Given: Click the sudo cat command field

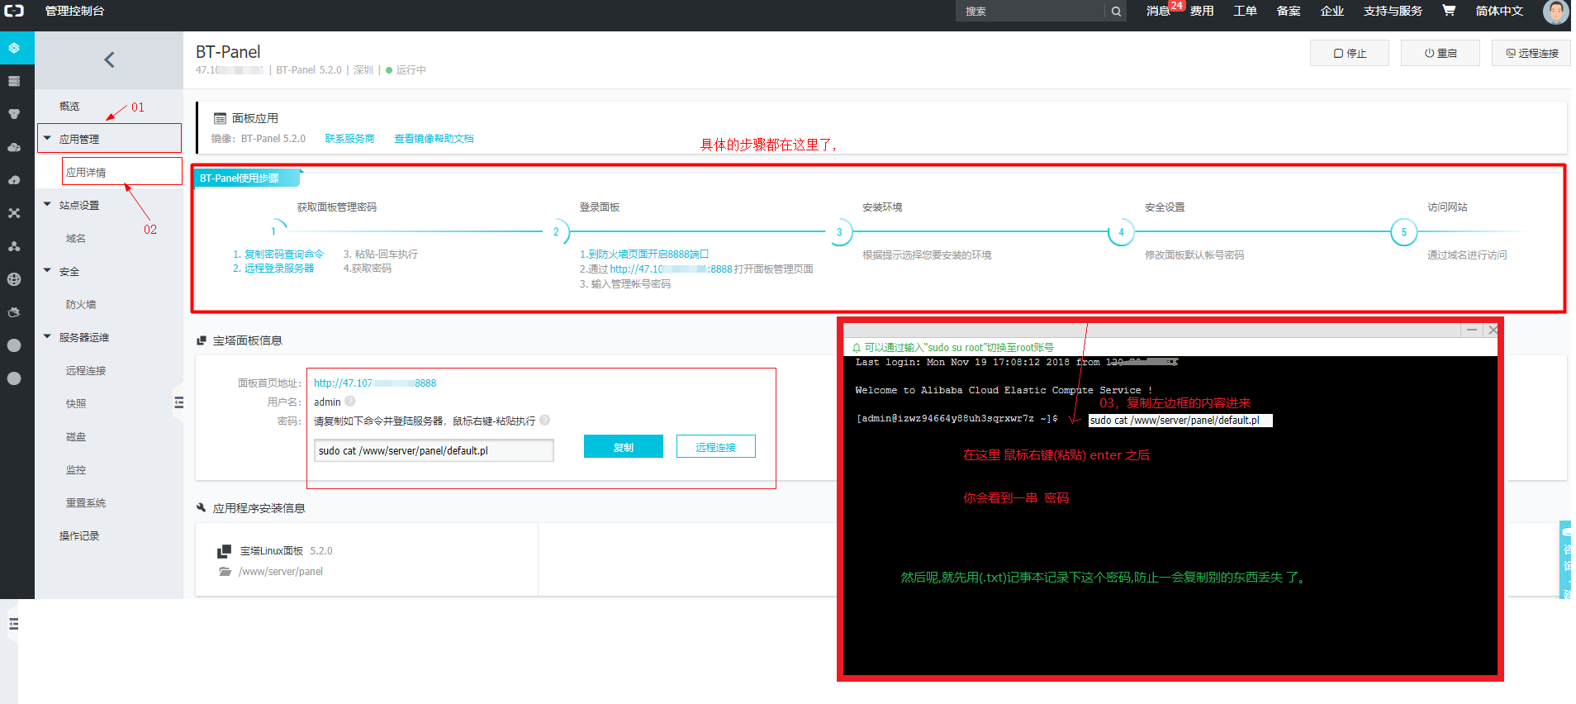Looking at the screenshot, I should coord(434,450).
